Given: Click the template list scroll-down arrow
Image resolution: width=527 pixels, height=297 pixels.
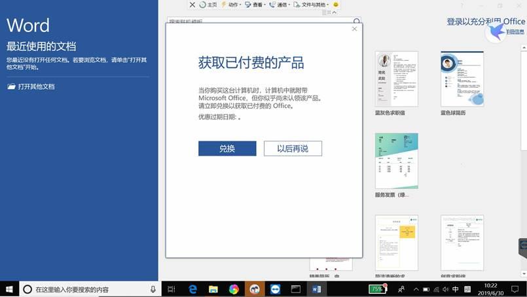Looking at the screenshot, I should 524,274.
